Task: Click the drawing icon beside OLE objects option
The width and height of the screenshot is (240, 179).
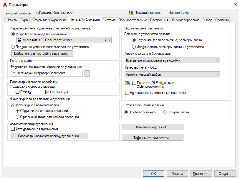Action: [x=128, y=83]
